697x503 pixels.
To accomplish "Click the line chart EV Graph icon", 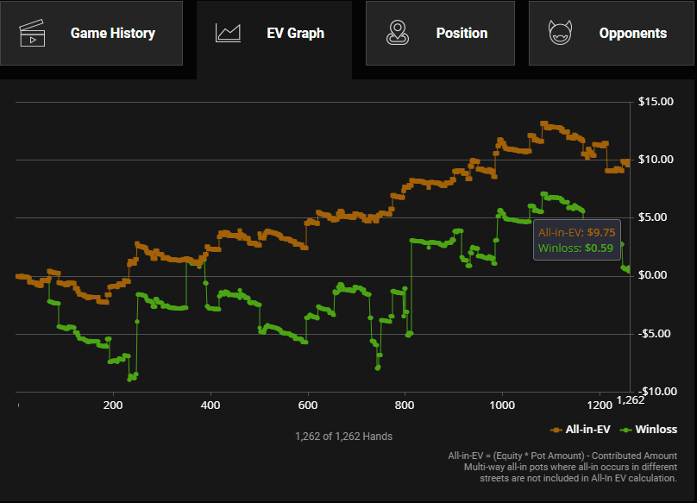I will [228, 33].
